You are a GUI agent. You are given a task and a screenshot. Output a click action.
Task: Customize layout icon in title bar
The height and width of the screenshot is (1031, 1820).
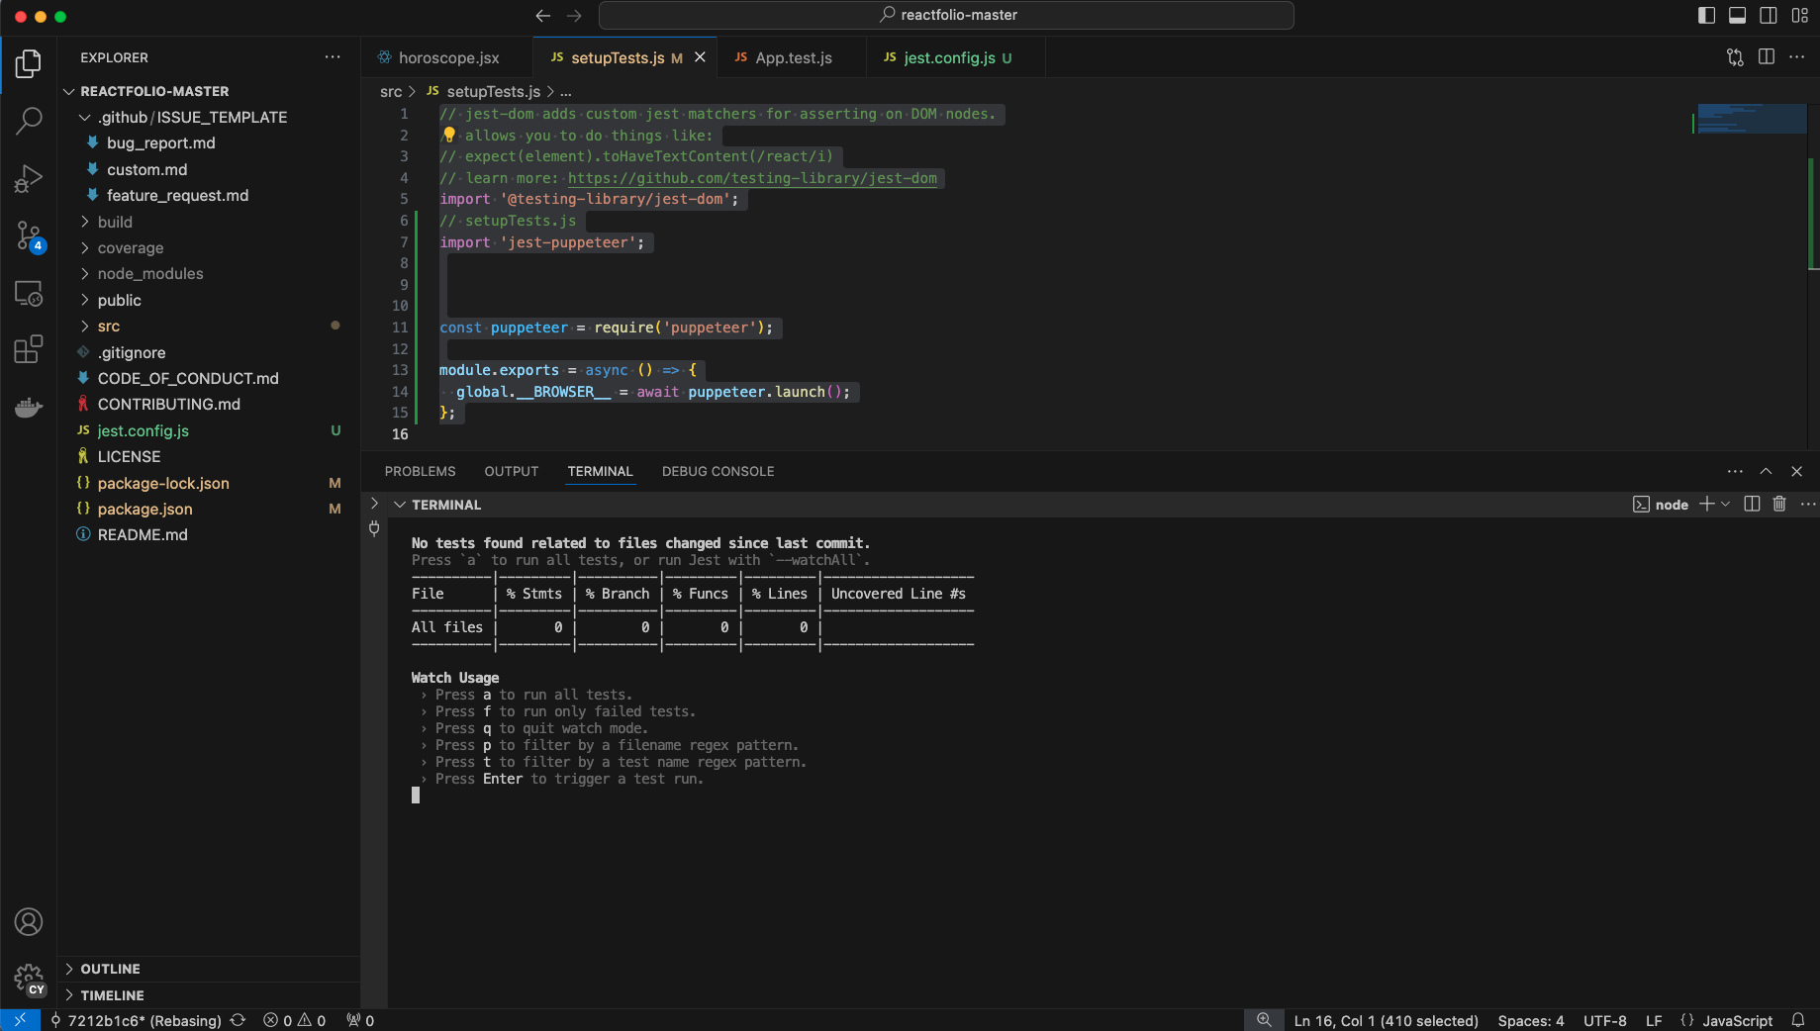pos(1800,15)
